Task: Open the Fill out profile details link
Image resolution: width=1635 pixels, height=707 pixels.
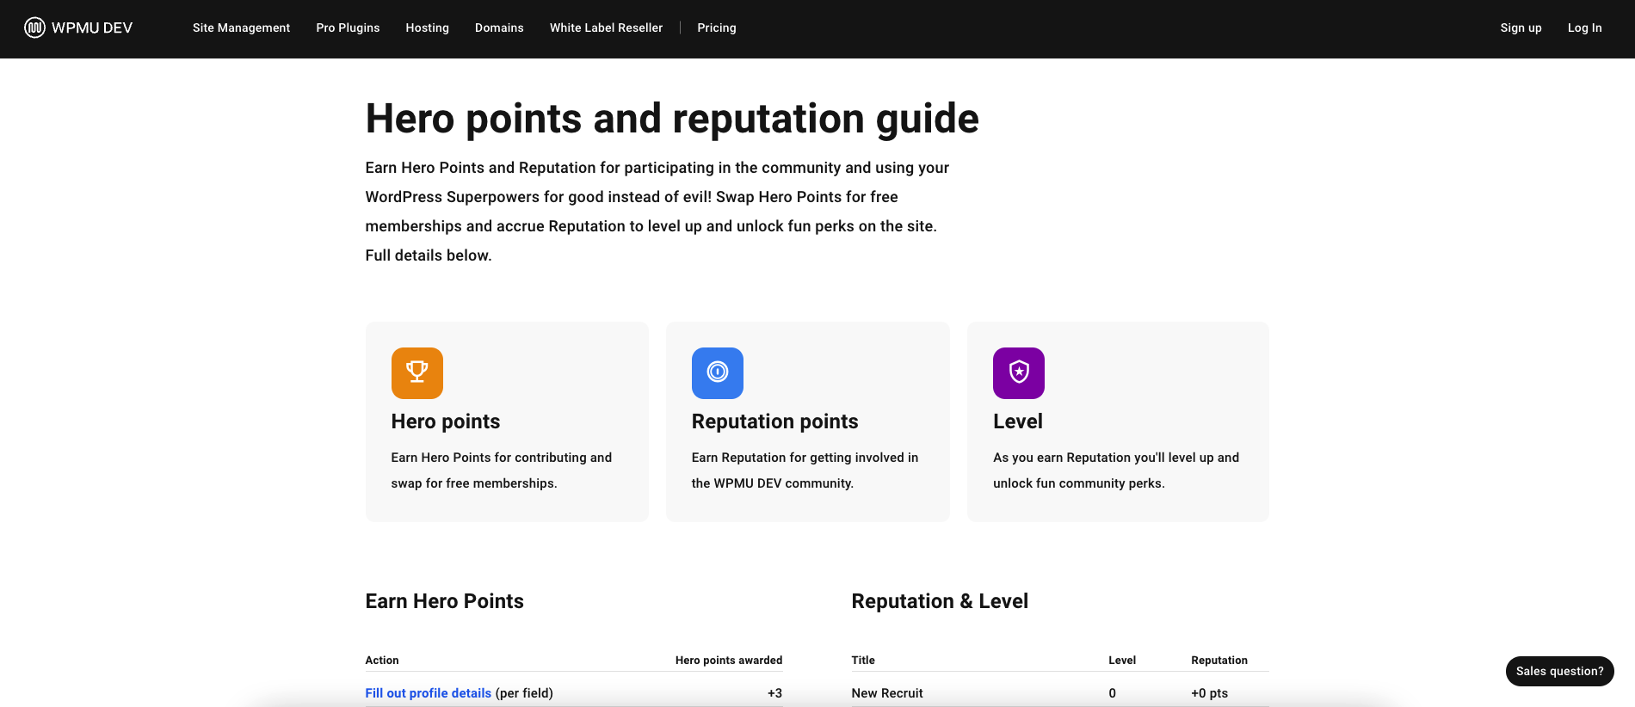Action: tap(429, 693)
